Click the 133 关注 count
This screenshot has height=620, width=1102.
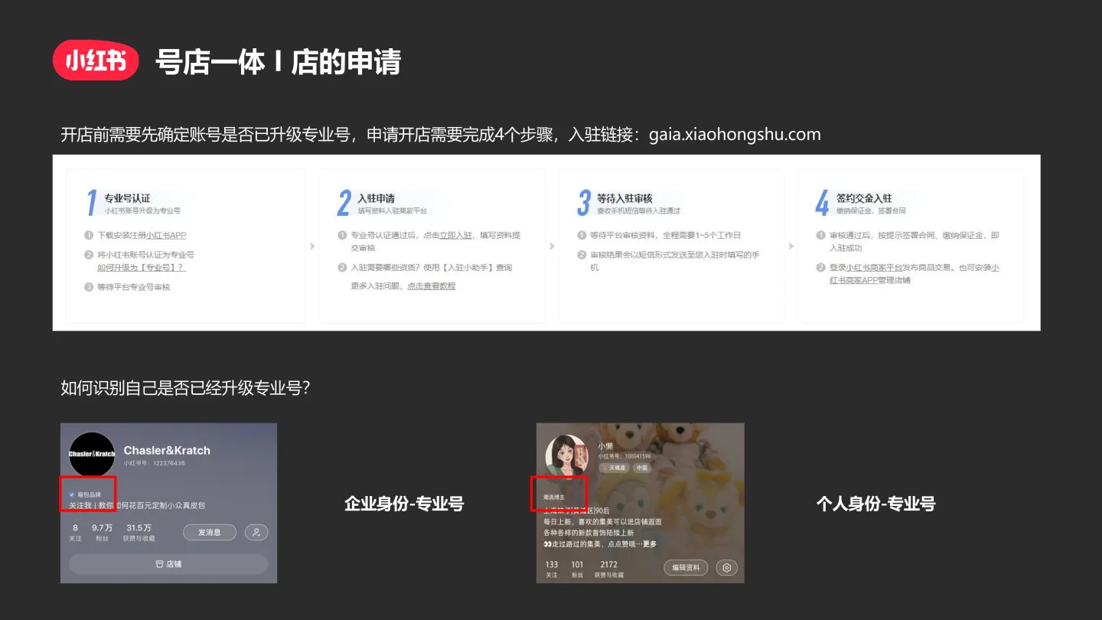pyautogui.click(x=552, y=569)
